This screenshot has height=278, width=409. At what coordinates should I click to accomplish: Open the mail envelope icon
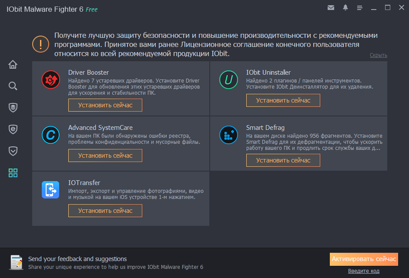coord(331,7)
